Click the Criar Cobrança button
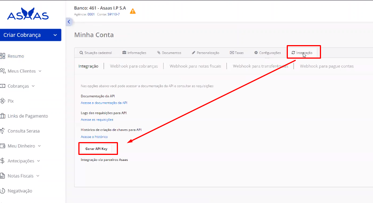This screenshot has width=373, height=203. tap(31, 35)
